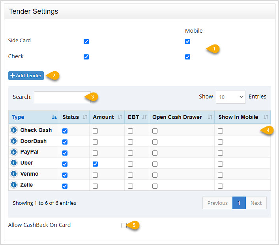Uncheck the Check Mobile checkbox
279x245 pixels.
pyautogui.click(x=187, y=57)
